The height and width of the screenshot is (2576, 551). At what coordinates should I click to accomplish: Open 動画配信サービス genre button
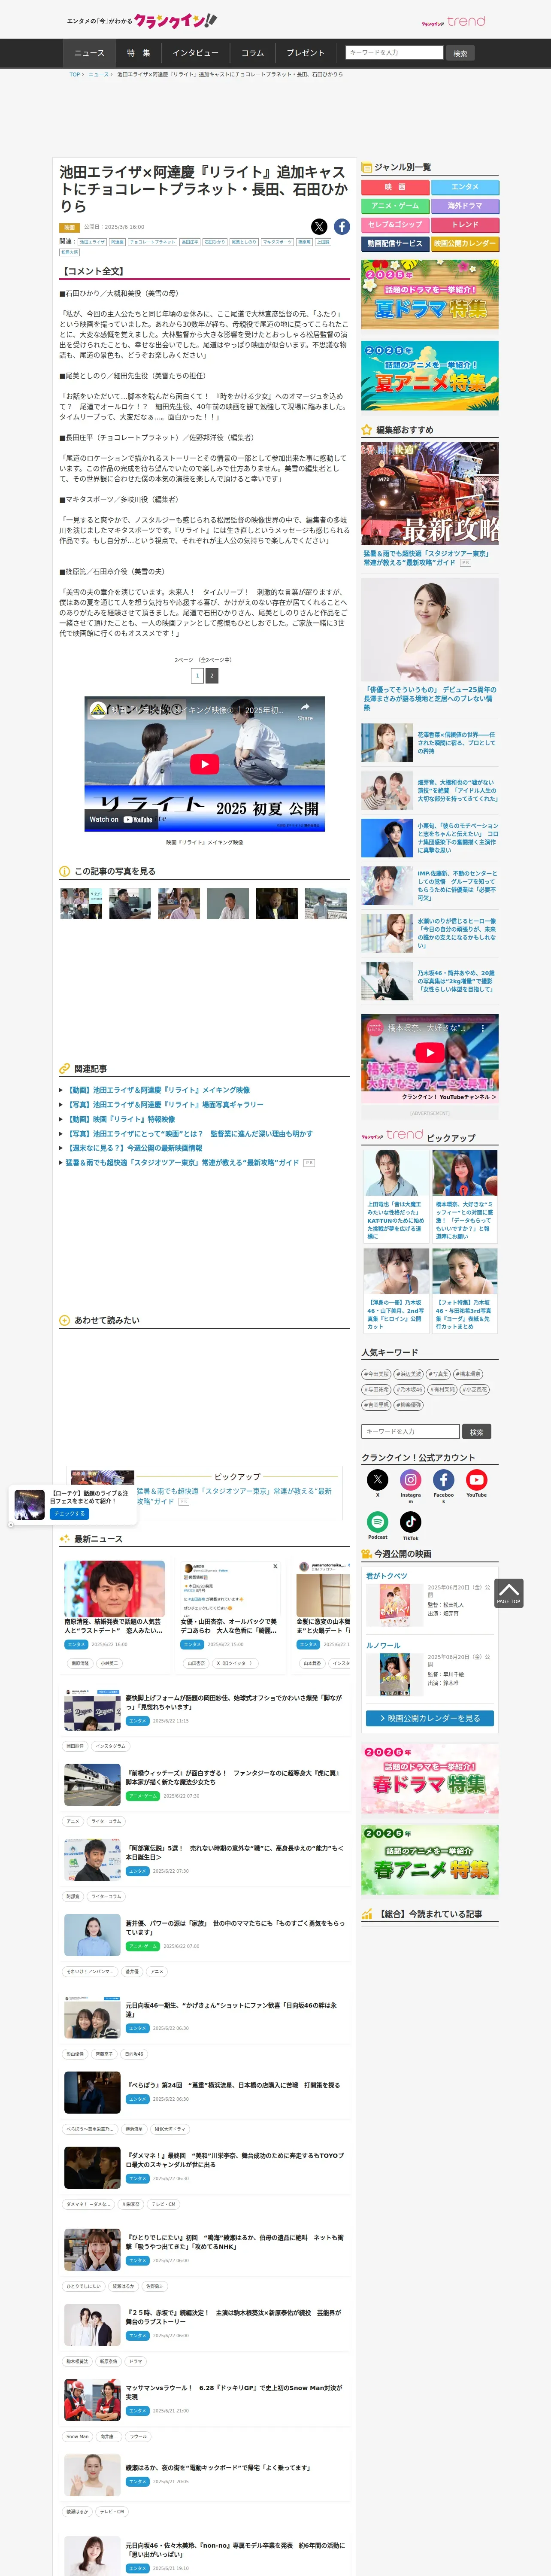(x=395, y=243)
